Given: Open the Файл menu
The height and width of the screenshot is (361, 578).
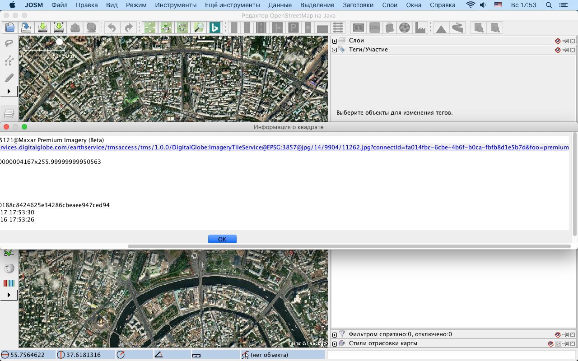Looking at the screenshot, I should pos(60,5).
